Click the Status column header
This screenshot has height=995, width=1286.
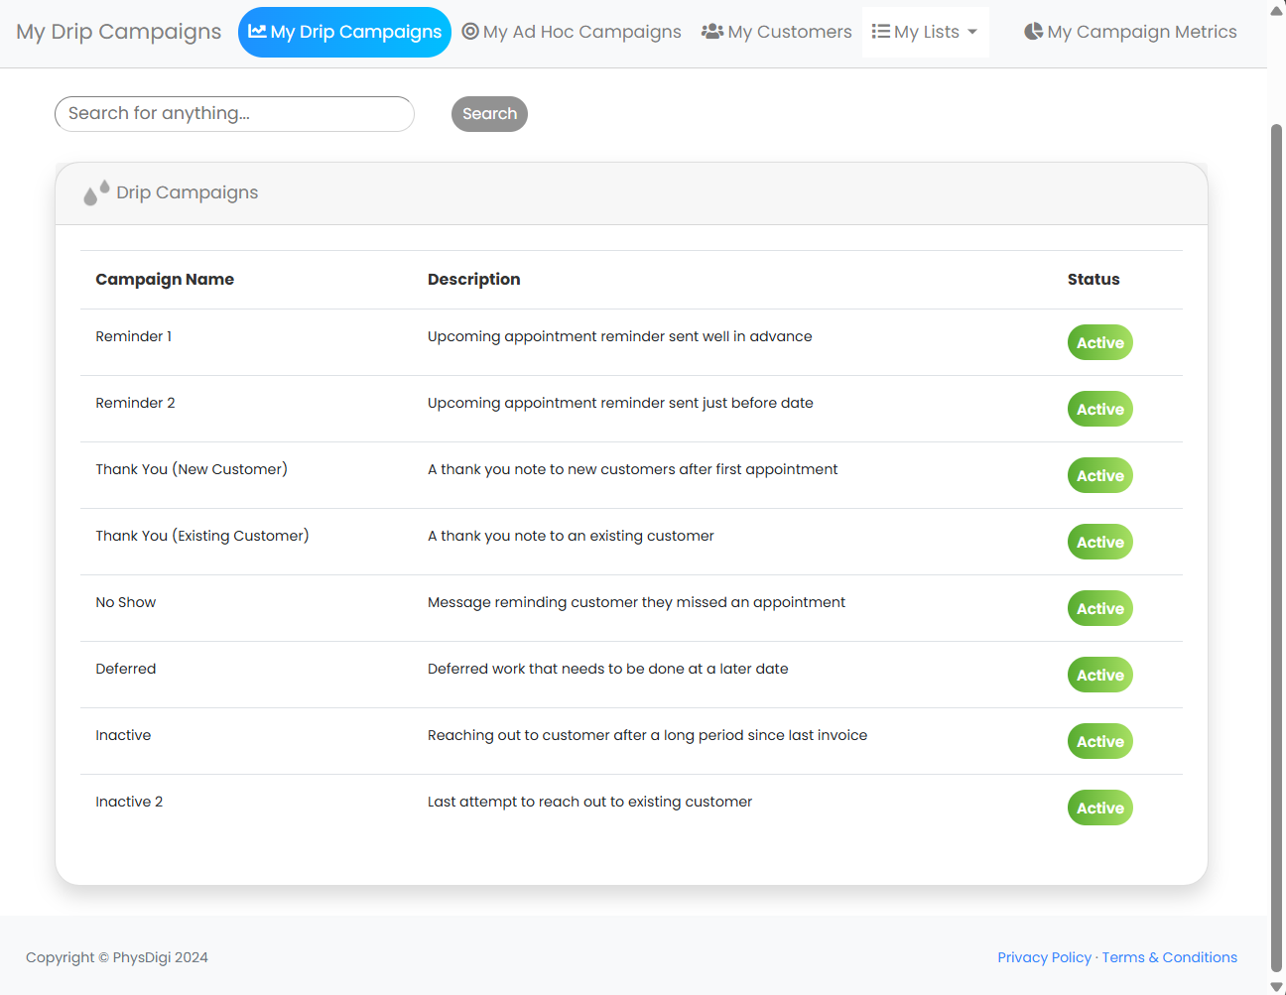[x=1093, y=280]
